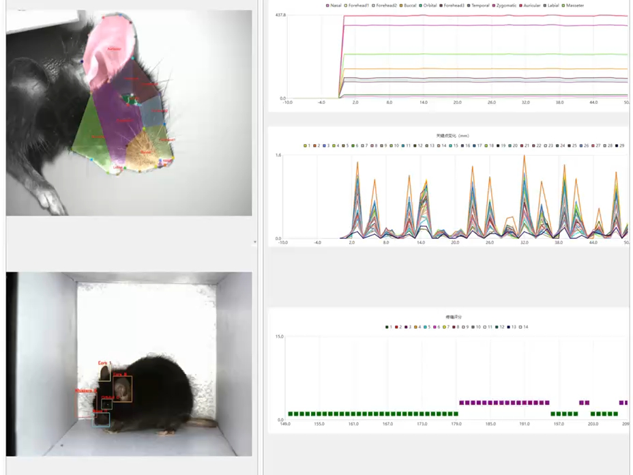Toggle score series 2 in the bottom chart legend
633x475 pixels.
pos(398,327)
